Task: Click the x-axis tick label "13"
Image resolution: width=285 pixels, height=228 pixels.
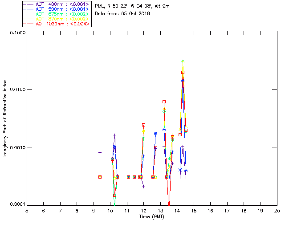Action: pyautogui.click(x=160, y=211)
